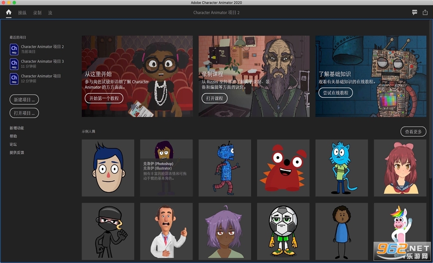Click the 新建项目 button
This screenshot has width=433, height=263.
tap(24, 100)
